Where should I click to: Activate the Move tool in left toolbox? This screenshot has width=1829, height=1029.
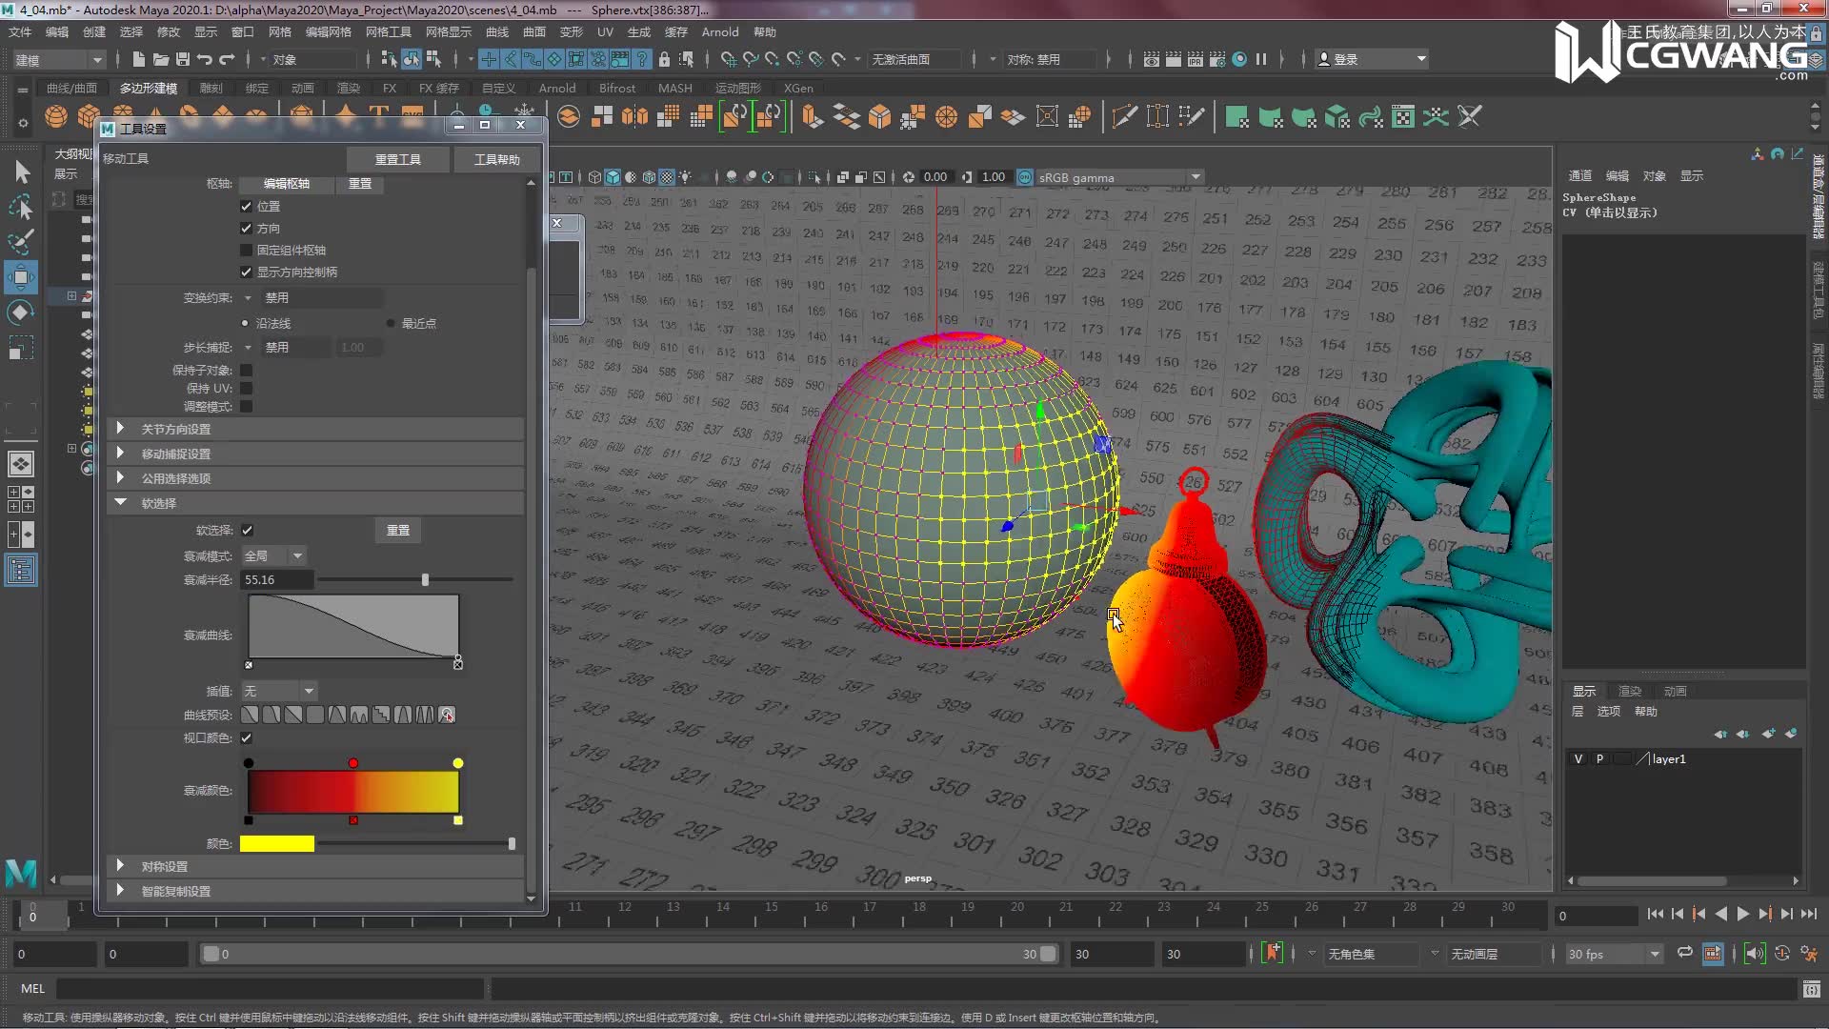[21, 277]
